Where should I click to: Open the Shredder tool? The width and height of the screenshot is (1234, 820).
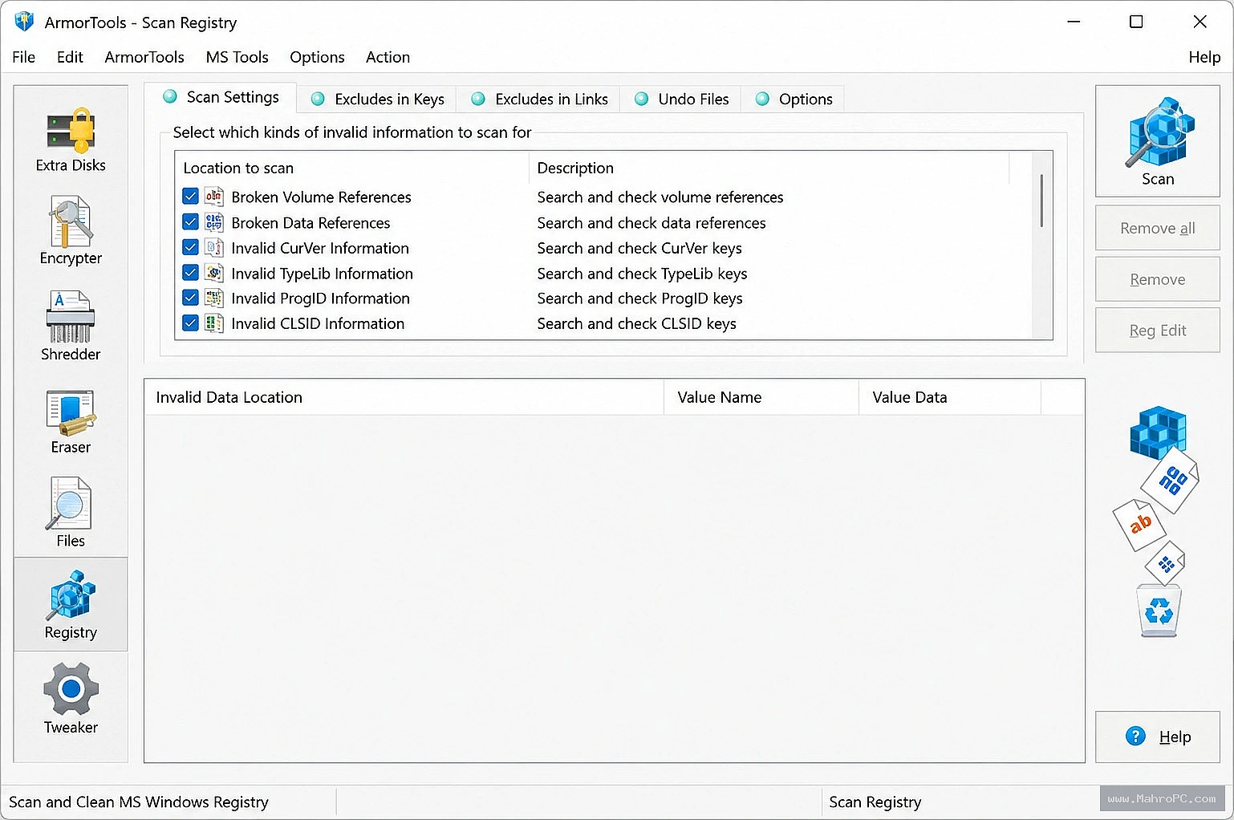[x=71, y=326]
